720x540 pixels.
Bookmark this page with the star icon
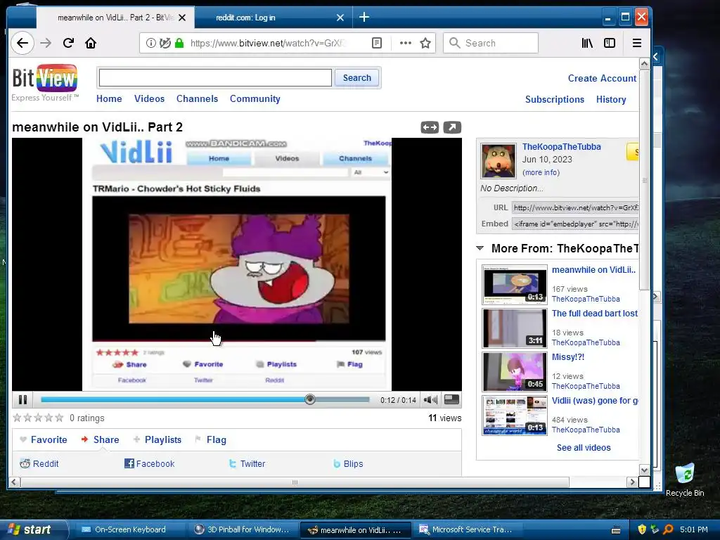[x=425, y=43]
